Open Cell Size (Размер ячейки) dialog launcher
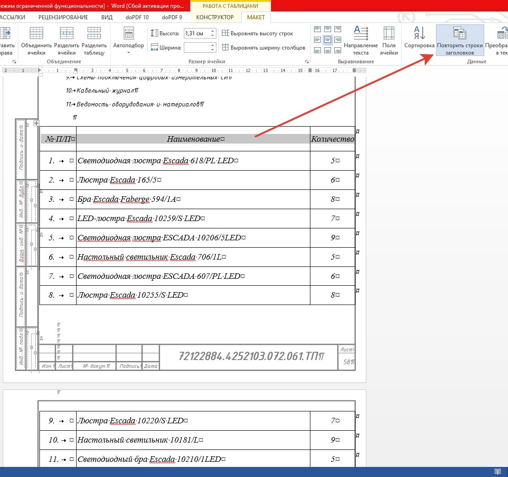This screenshot has height=477, width=508. [307, 61]
